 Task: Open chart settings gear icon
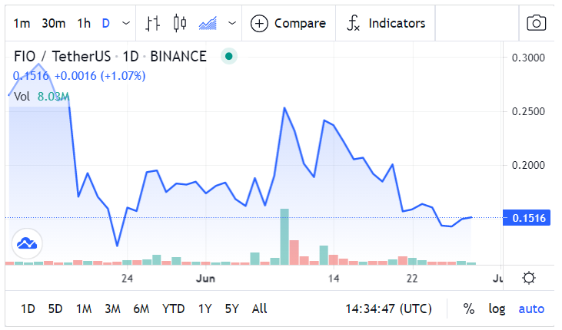coord(529,278)
